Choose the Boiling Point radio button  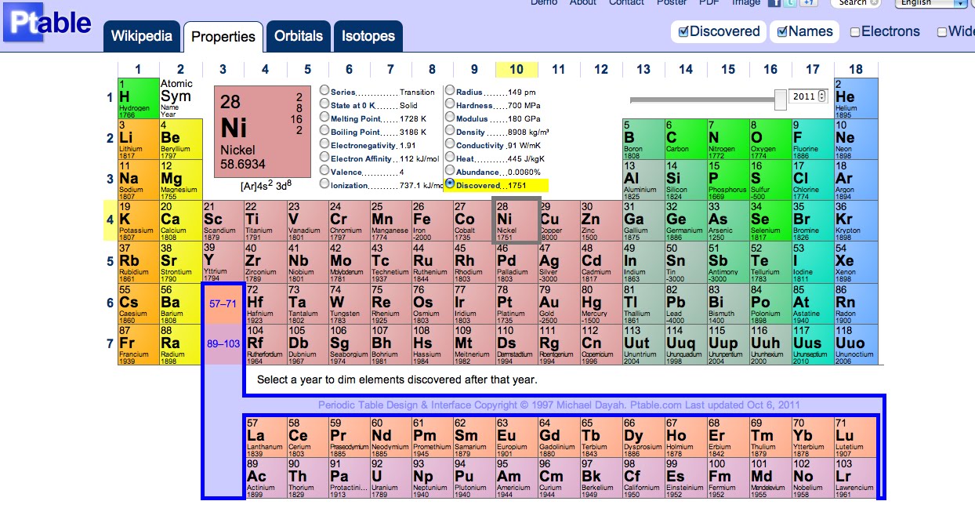coord(324,131)
